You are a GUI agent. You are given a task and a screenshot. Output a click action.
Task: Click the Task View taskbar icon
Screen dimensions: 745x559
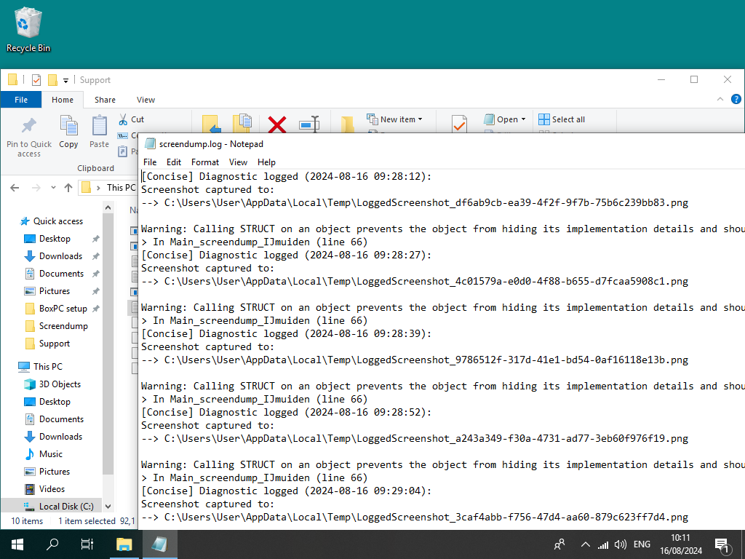point(87,544)
